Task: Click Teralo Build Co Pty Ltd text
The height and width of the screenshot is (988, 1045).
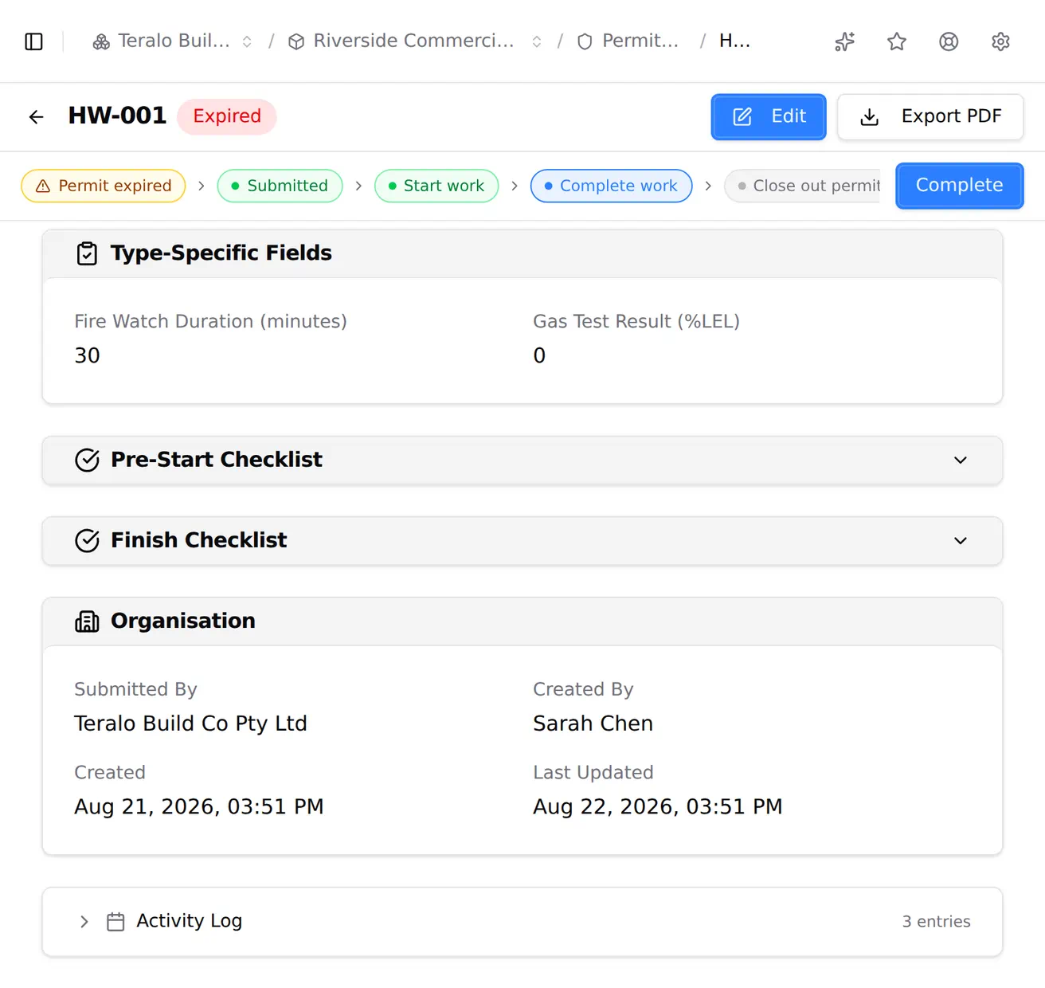Action: click(190, 723)
